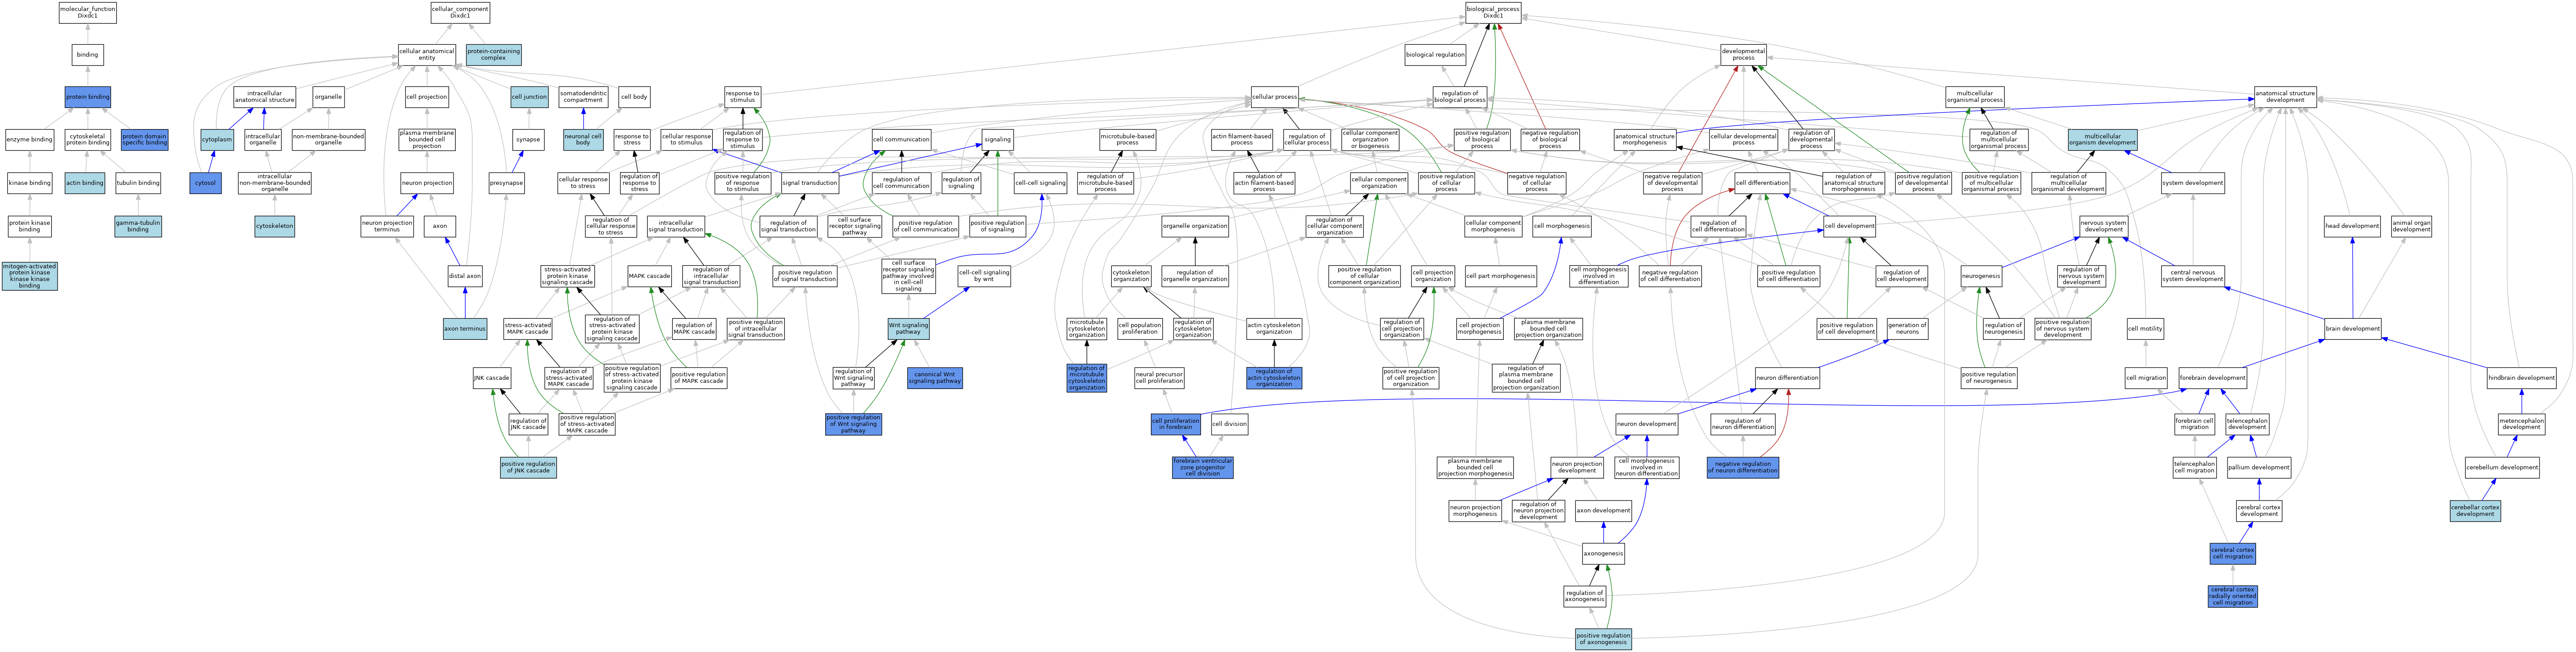The height and width of the screenshot is (652, 2576).
Task: Select 'cerebral cortex cell migration' node
Action: point(2233,553)
